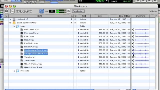Audition Straigh Ahead Drms.L.wav speaker icon
The width and height of the screenshot is (160, 90).
click(x=133, y=50)
